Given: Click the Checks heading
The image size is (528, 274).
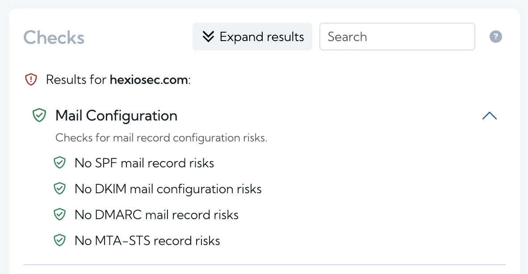Looking at the screenshot, I should tap(54, 38).
